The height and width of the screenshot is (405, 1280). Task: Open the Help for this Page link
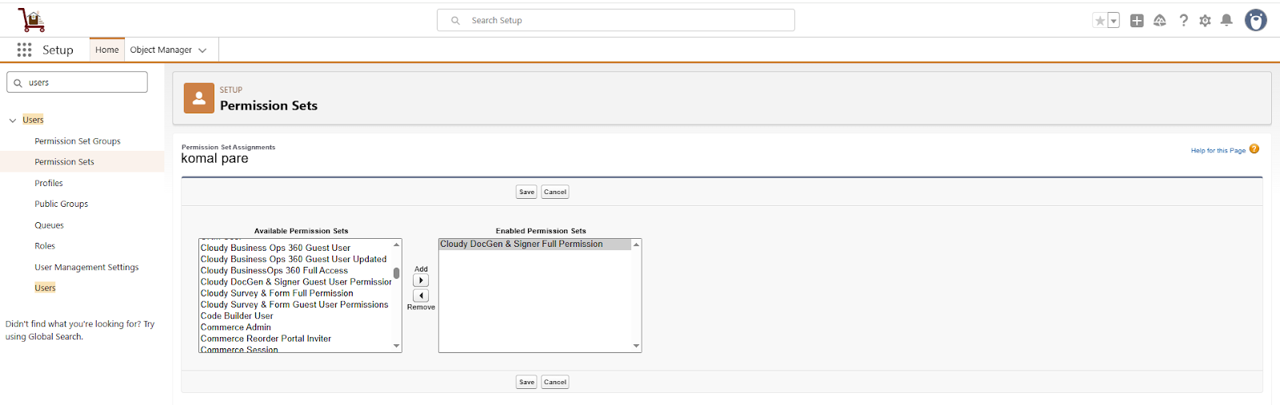(x=1218, y=150)
